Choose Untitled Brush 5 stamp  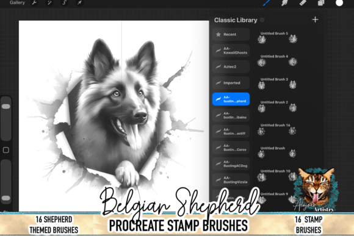pyautogui.click(x=277, y=37)
